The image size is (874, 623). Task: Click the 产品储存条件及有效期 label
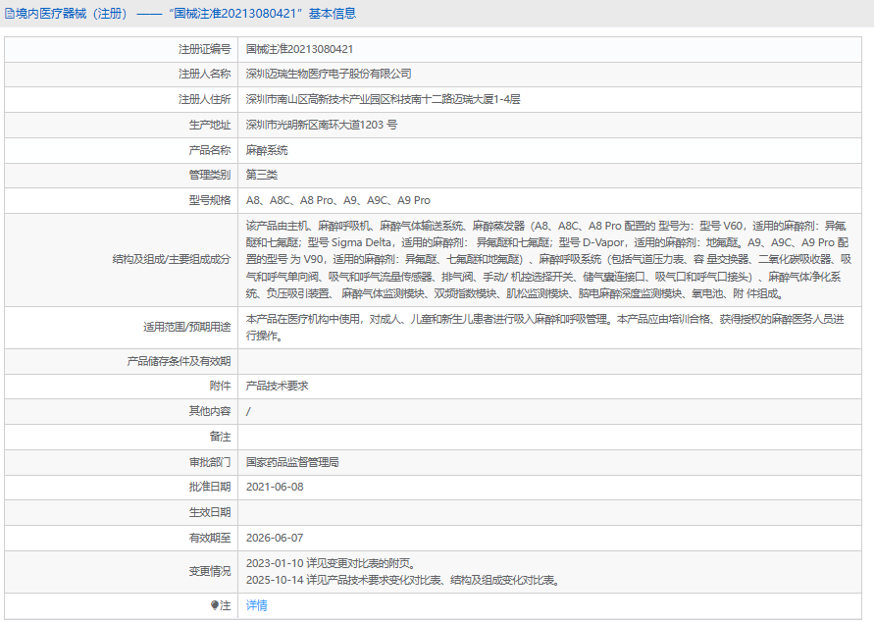tap(179, 361)
